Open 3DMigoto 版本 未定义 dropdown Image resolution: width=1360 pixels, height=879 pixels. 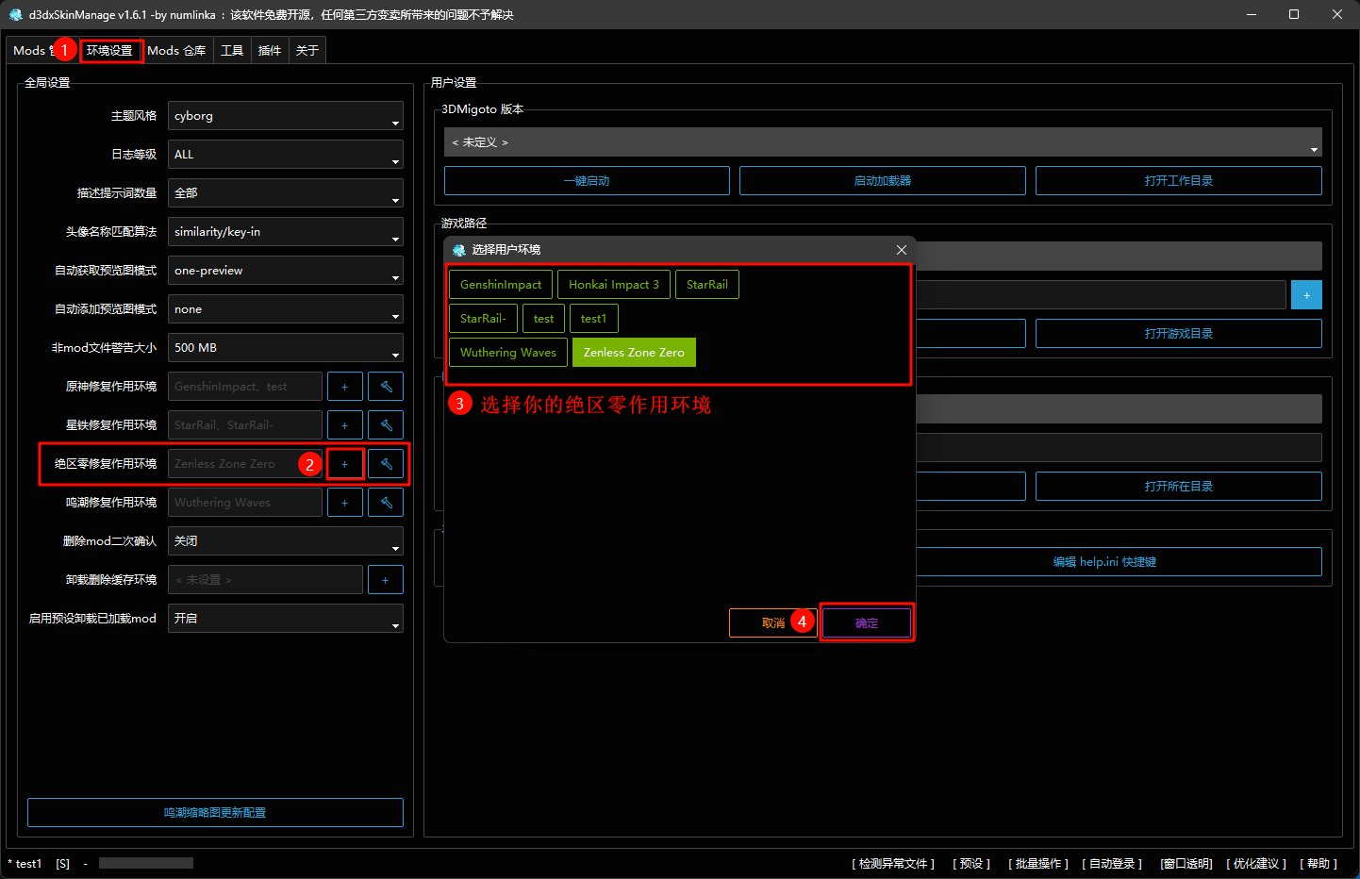(883, 142)
